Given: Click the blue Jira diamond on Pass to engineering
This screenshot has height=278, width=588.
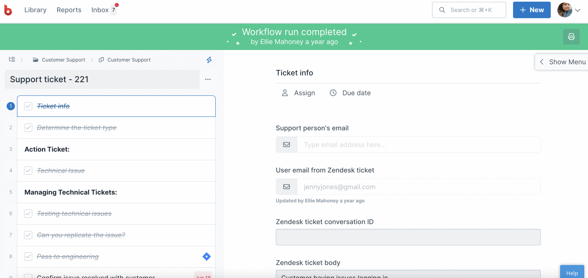Looking at the screenshot, I should [206, 257].
